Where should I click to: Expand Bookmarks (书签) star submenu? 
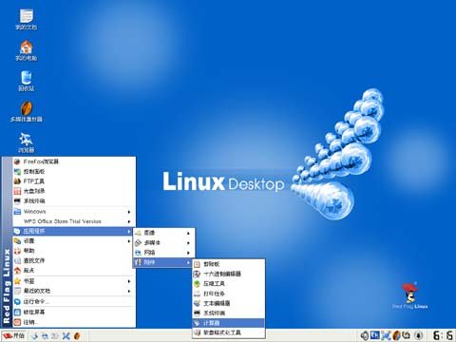click(x=74, y=281)
